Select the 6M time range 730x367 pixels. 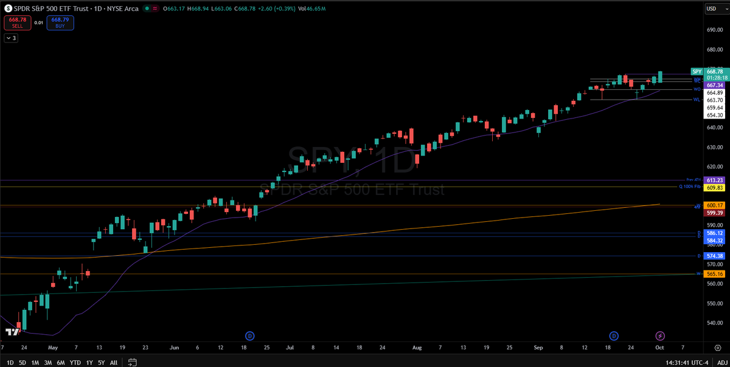[61, 362]
